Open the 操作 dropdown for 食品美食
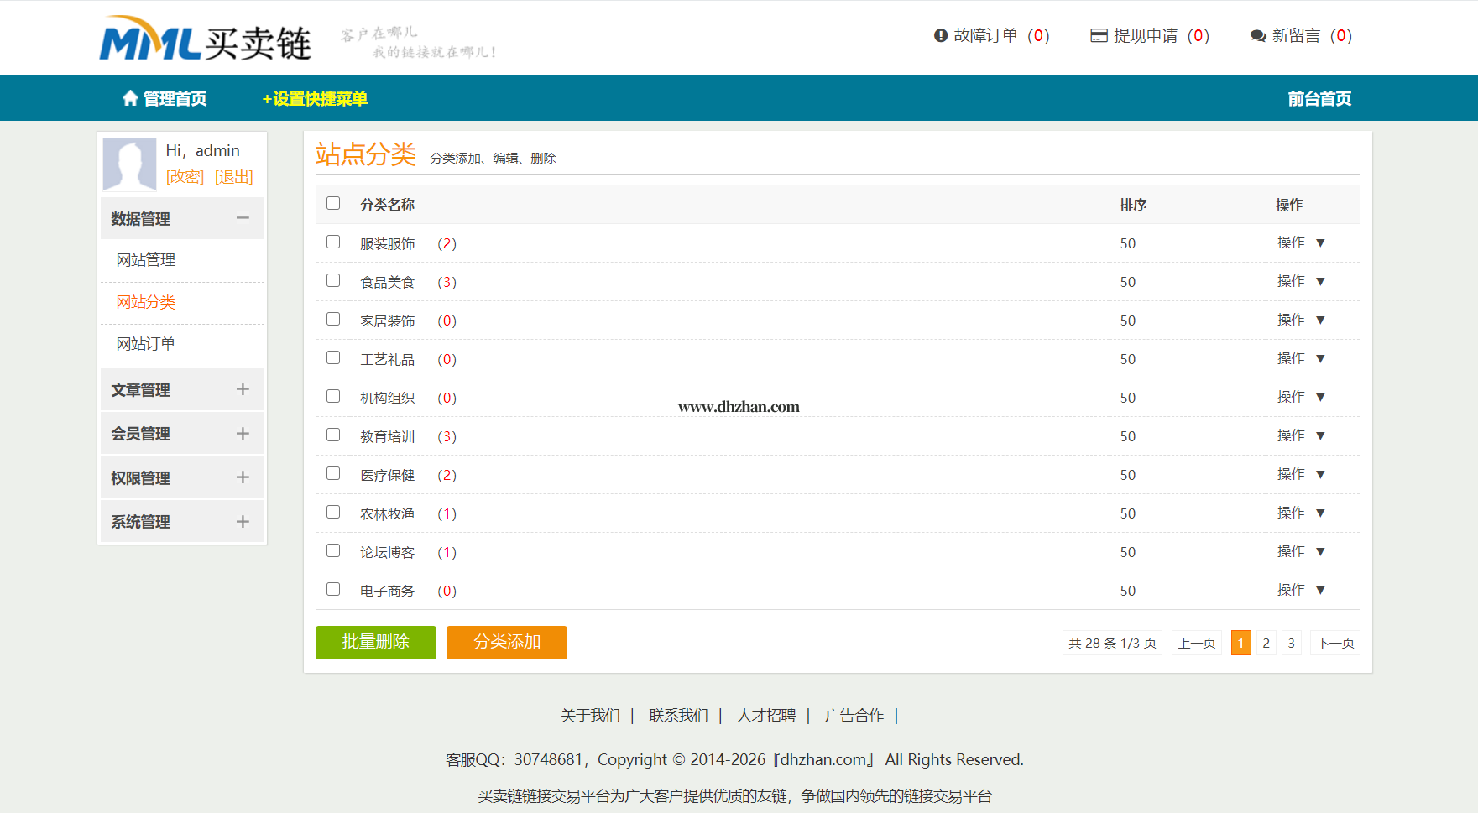The image size is (1478, 813). pyautogui.click(x=1300, y=281)
